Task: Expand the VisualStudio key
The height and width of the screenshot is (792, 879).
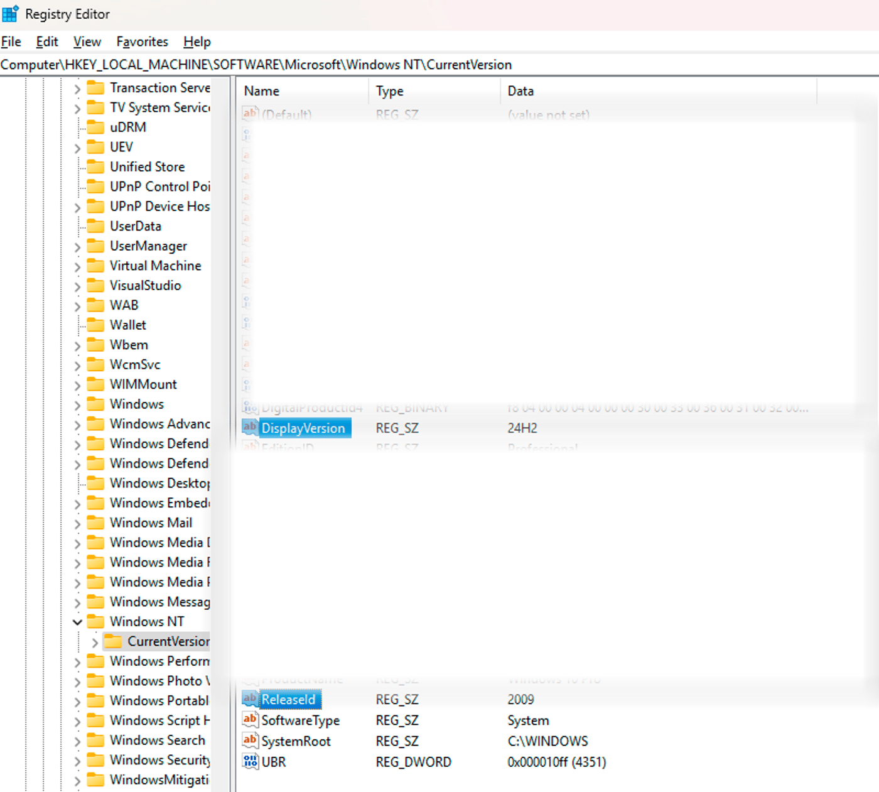Action: point(77,286)
